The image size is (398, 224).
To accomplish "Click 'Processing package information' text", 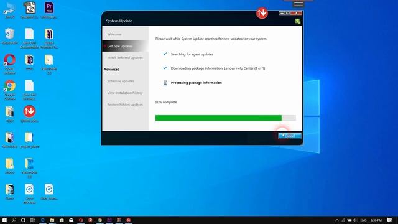I will point(197,83).
